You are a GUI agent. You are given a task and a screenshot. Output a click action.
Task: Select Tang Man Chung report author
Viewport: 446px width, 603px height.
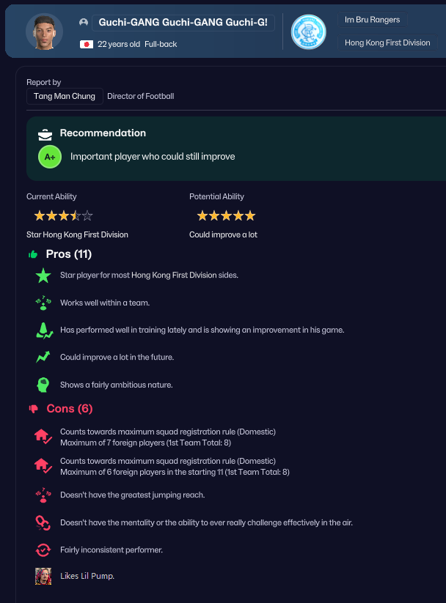tap(65, 96)
